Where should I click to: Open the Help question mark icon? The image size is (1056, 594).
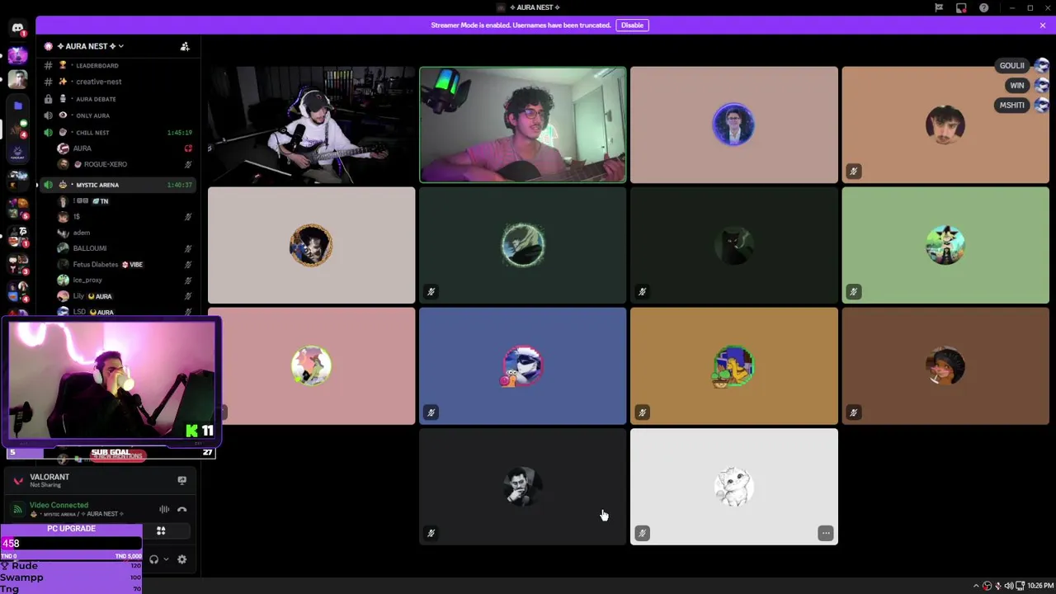(x=984, y=7)
